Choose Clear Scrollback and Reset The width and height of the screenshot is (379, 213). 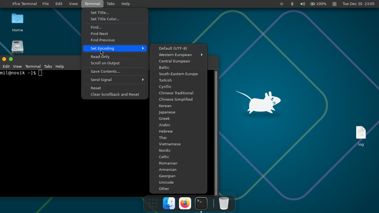click(115, 94)
